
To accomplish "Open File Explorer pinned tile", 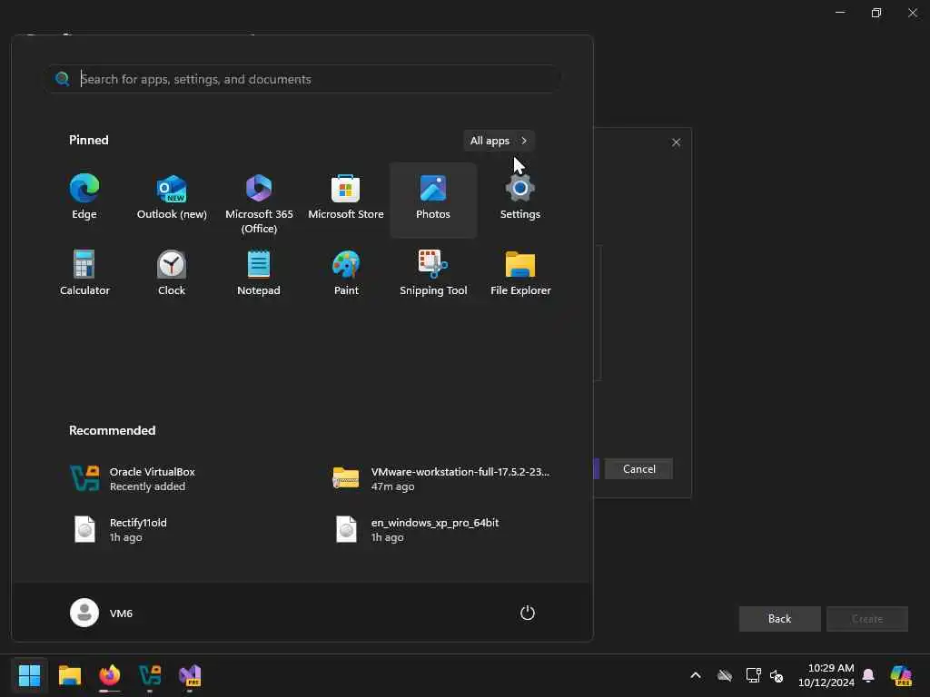I will (520, 274).
